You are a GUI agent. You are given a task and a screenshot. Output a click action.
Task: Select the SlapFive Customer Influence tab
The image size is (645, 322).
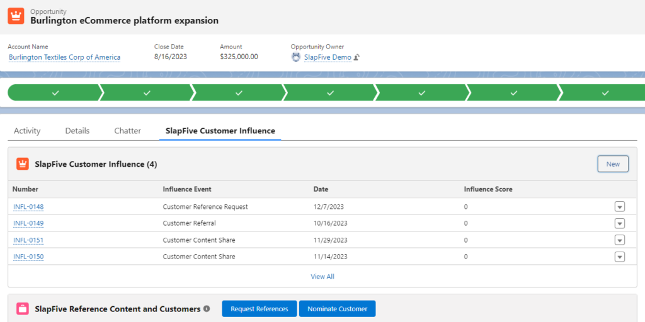coord(220,131)
